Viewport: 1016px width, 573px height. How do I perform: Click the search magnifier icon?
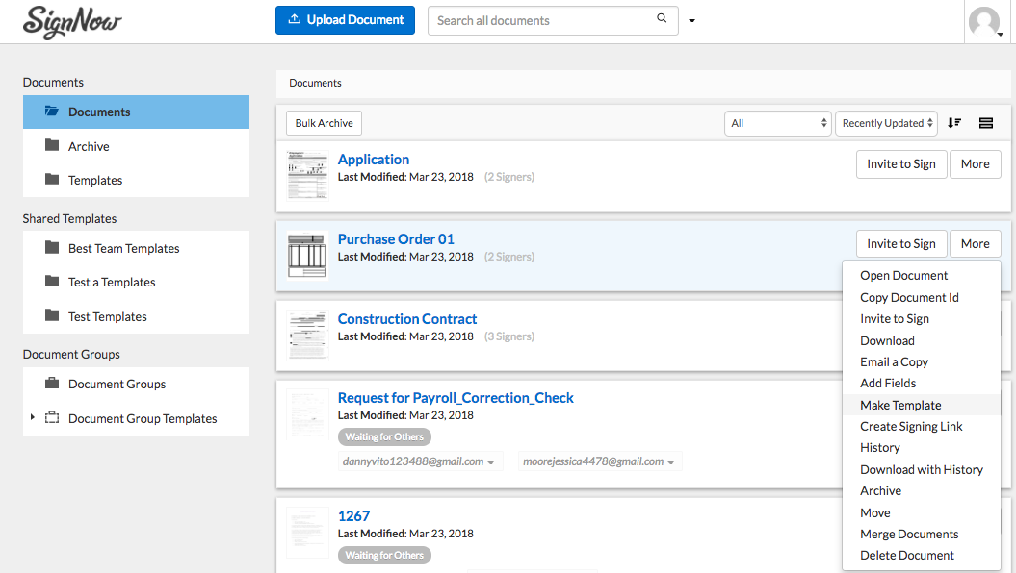pos(662,19)
